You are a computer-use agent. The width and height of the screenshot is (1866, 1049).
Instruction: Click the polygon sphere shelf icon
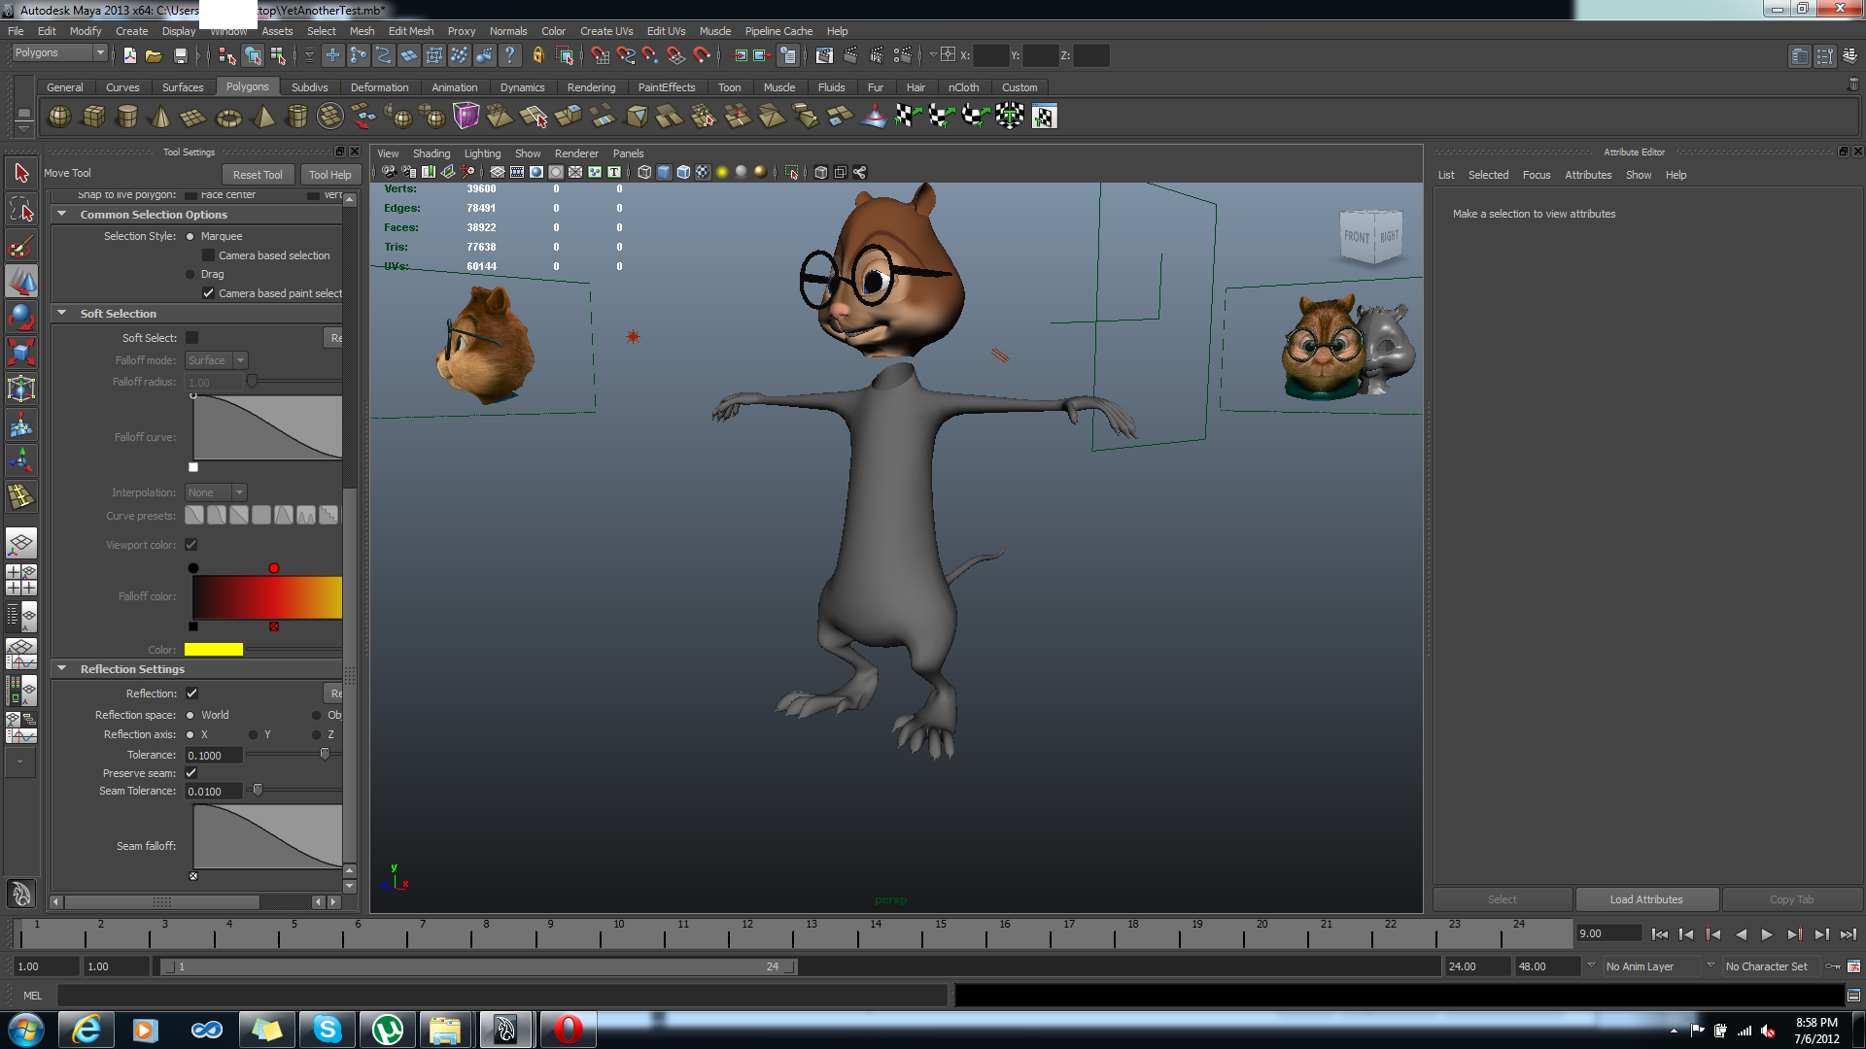(x=59, y=117)
